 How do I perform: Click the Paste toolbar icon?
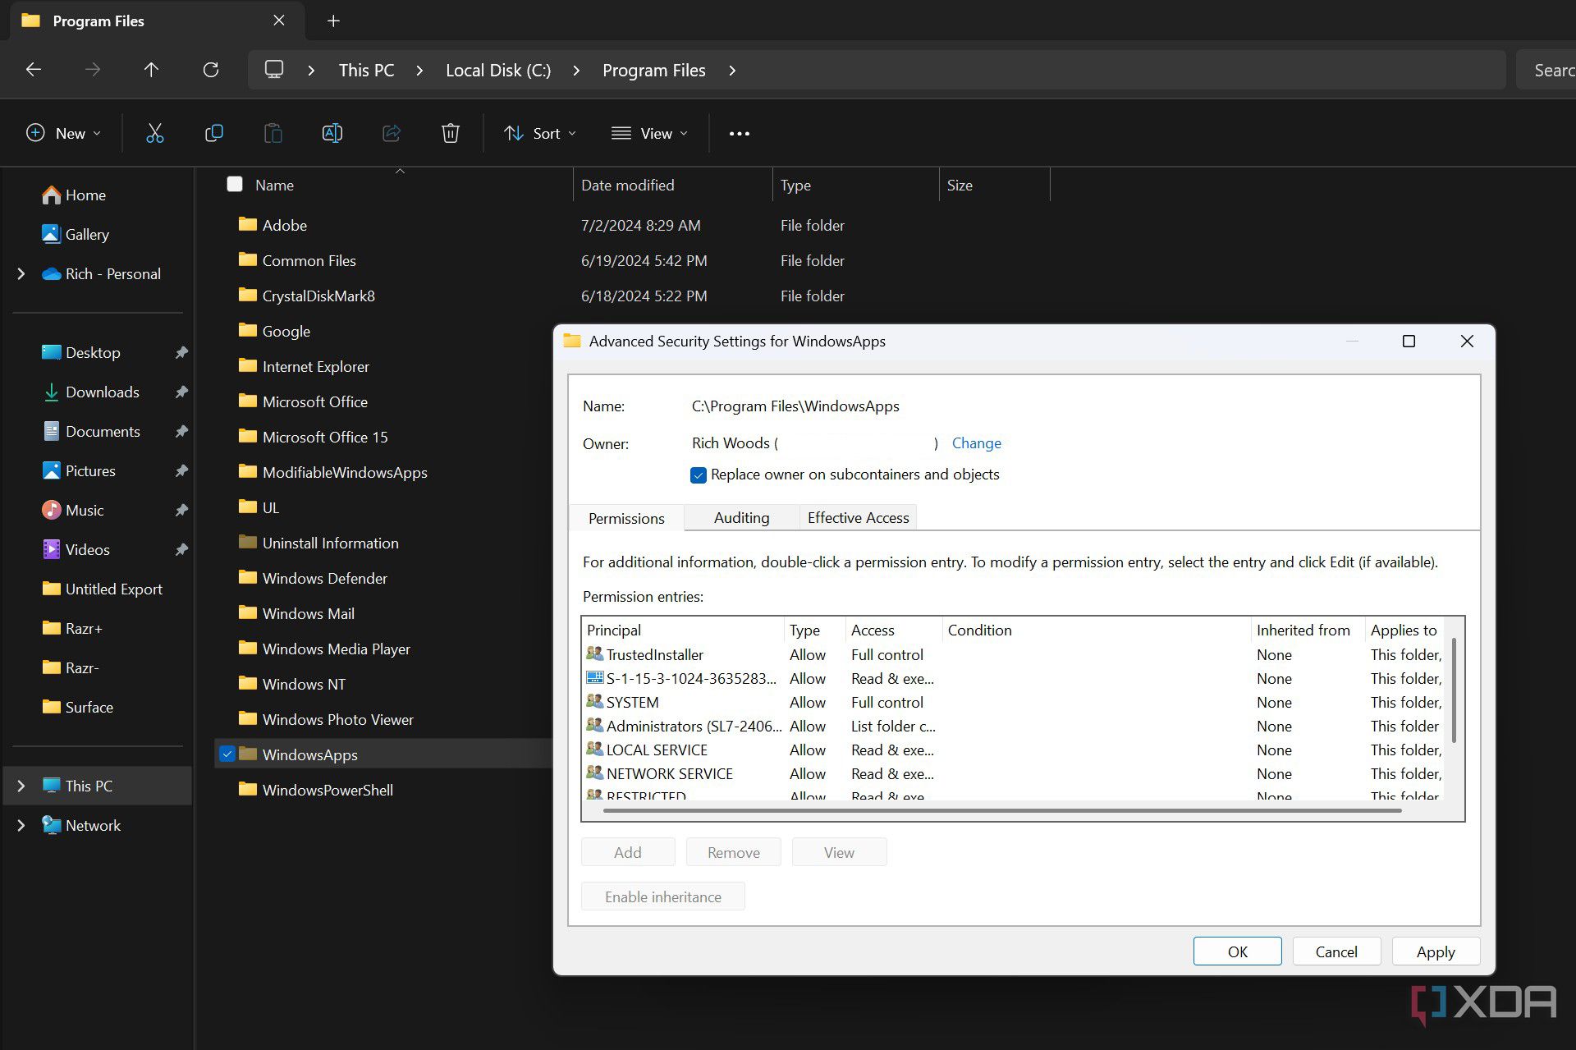pyautogui.click(x=272, y=132)
